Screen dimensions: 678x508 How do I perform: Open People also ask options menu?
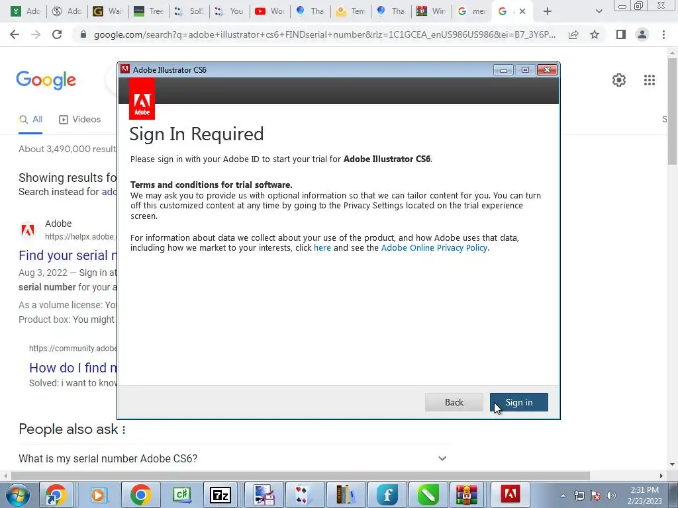(x=124, y=430)
